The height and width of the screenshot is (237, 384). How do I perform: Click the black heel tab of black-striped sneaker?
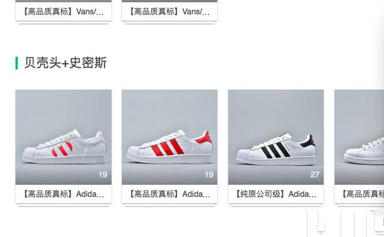pyautogui.click(x=309, y=141)
